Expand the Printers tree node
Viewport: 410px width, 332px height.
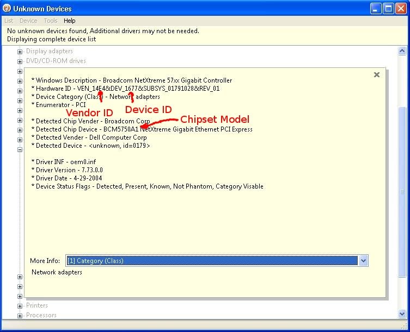pos(20,306)
